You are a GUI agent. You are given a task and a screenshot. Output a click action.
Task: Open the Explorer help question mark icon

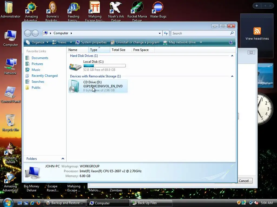coord(231,42)
